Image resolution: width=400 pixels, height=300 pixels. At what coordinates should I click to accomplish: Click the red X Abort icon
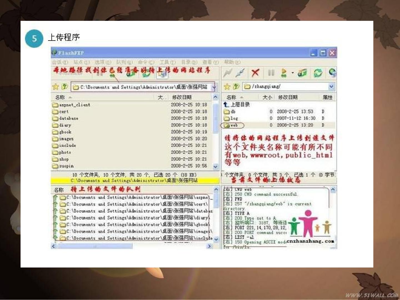click(255, 73)
